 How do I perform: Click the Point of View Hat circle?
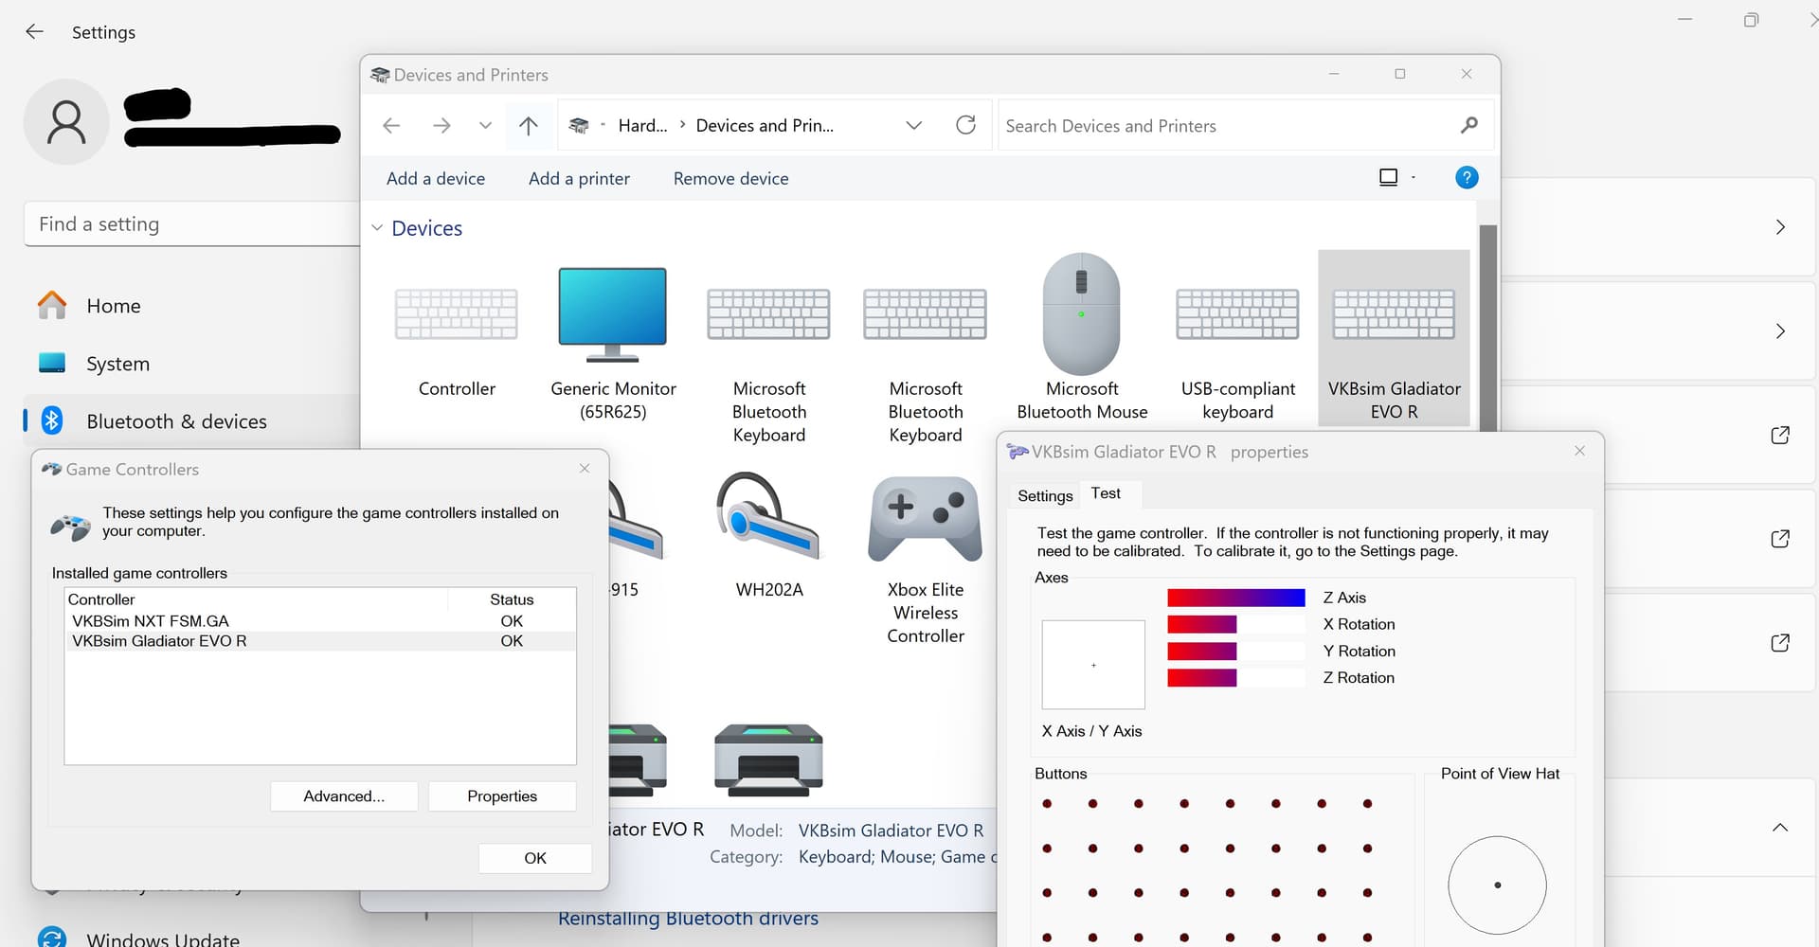pos(1497,885)
